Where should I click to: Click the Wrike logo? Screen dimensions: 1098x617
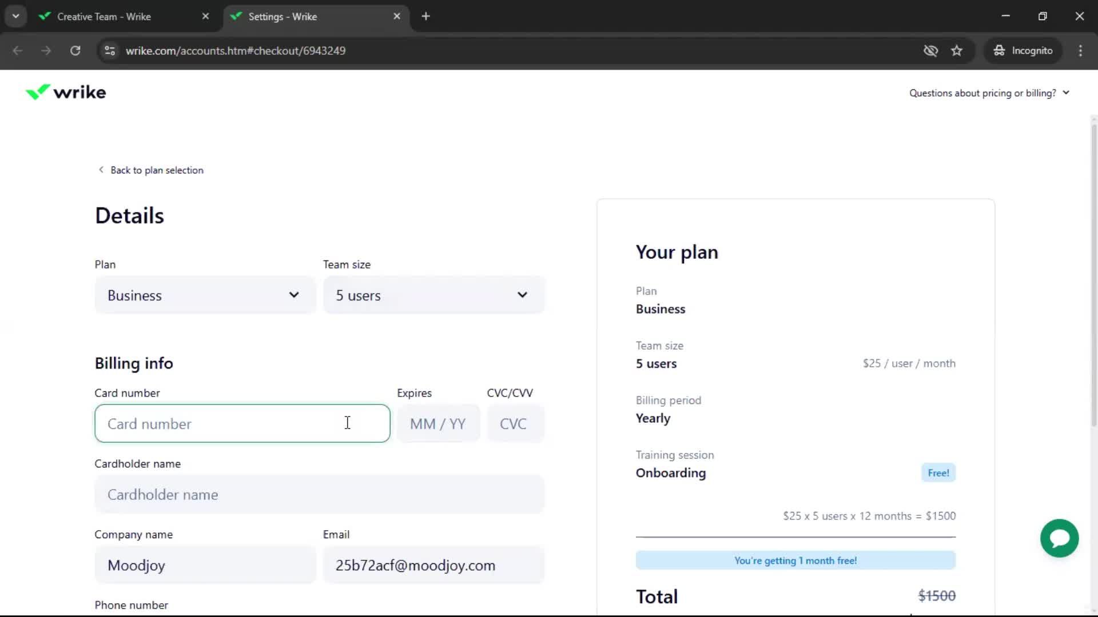(66, 92)
